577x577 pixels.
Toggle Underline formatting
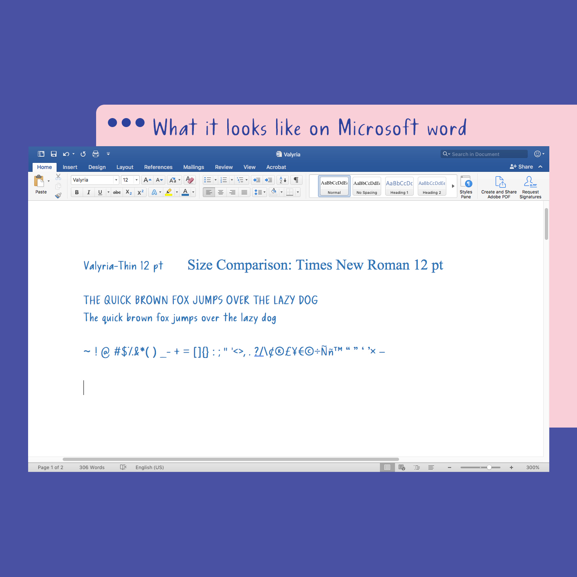pyautogui.click(x=100, y=192)
